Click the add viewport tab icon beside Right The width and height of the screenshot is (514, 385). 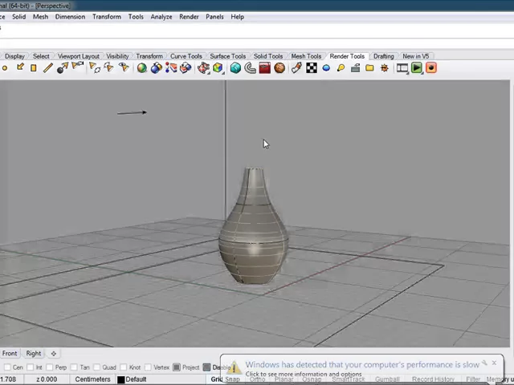point(54,354)
